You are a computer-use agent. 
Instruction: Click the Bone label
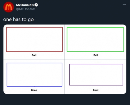coord(34,90)
